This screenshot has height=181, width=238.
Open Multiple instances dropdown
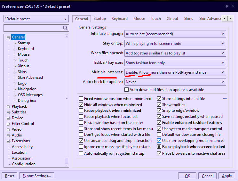[175, 72]
